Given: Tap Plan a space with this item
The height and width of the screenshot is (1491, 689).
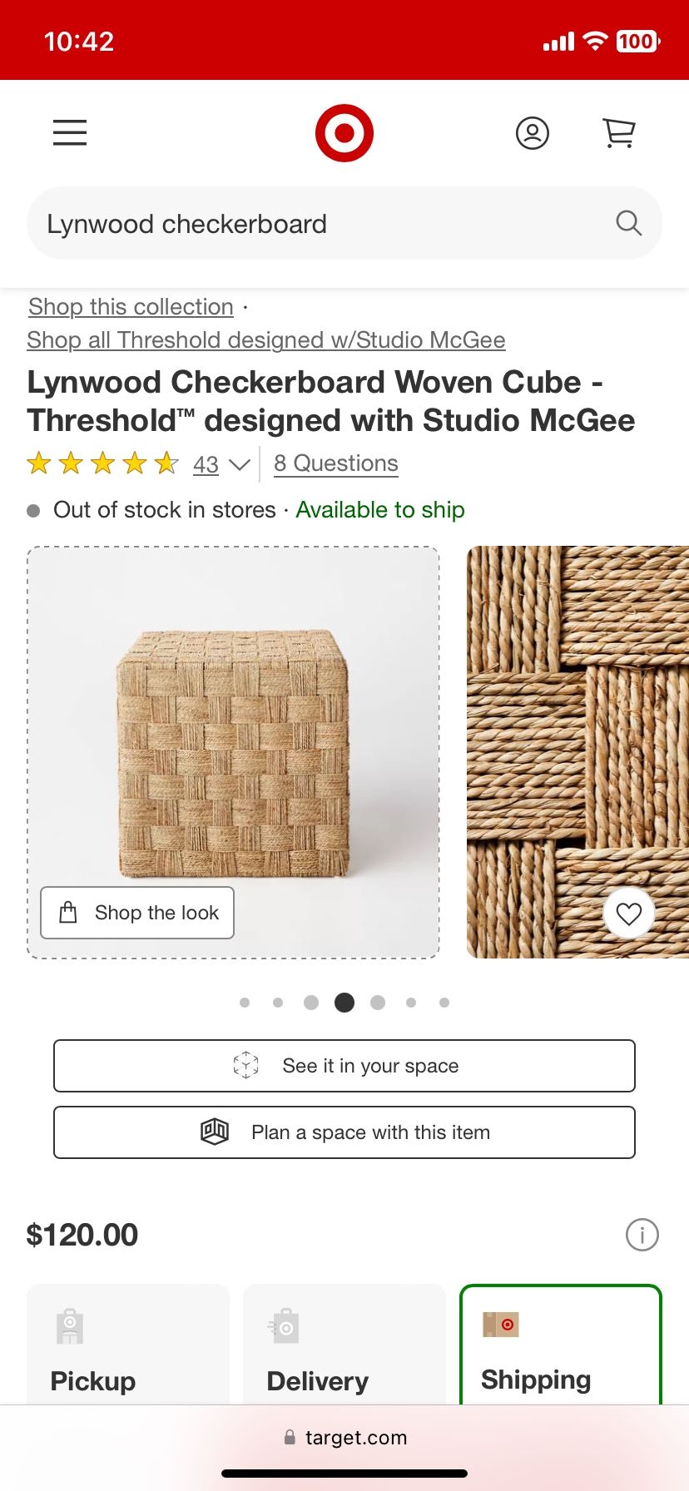Looking at the screenshot, I should 344,1132.
